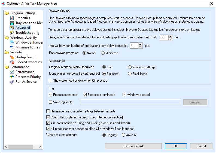Click the interval field showing 10

134,45
